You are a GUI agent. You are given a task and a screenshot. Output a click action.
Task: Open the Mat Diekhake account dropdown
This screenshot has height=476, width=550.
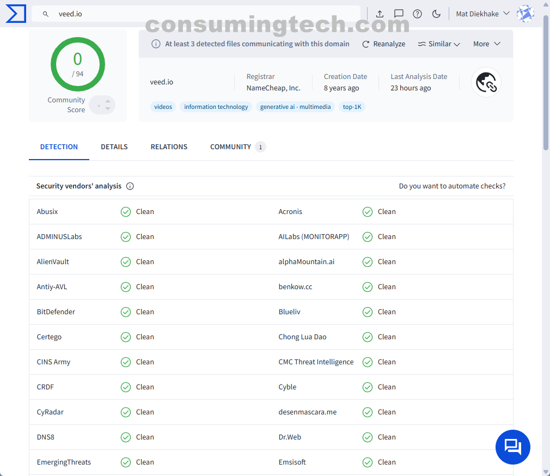(482, 14)
